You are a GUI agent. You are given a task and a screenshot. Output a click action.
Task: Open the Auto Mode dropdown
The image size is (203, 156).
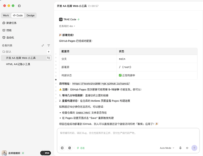(x=167, y=148)
